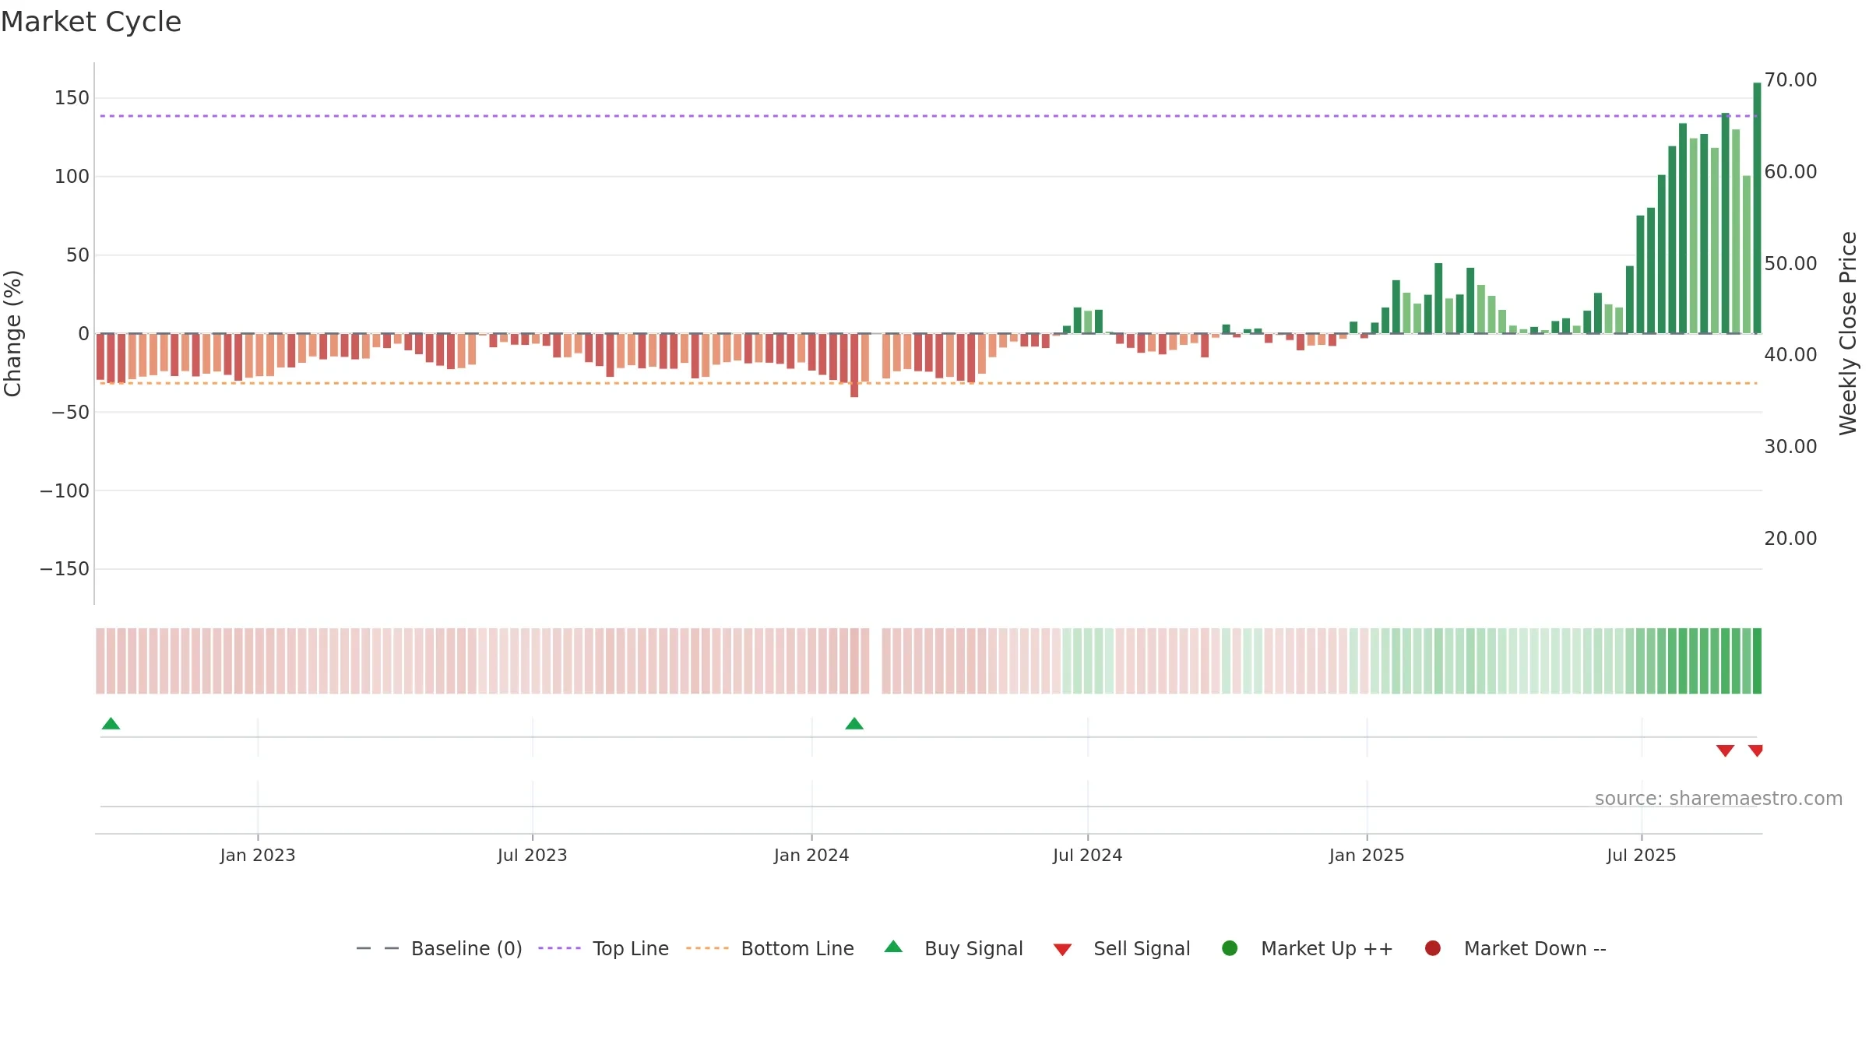Click the Jan 2025 x-axis label
The height and width of the screenshot is (1051, 1869).
[x=1367, y=855]
